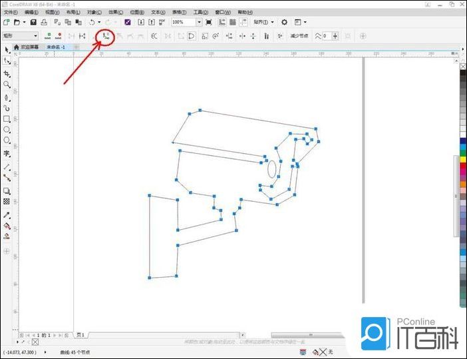The height and width of the screenshot is (359, 467).
Task: Select the Transparency checkerboard tool
Action: [x=7, y=202]
